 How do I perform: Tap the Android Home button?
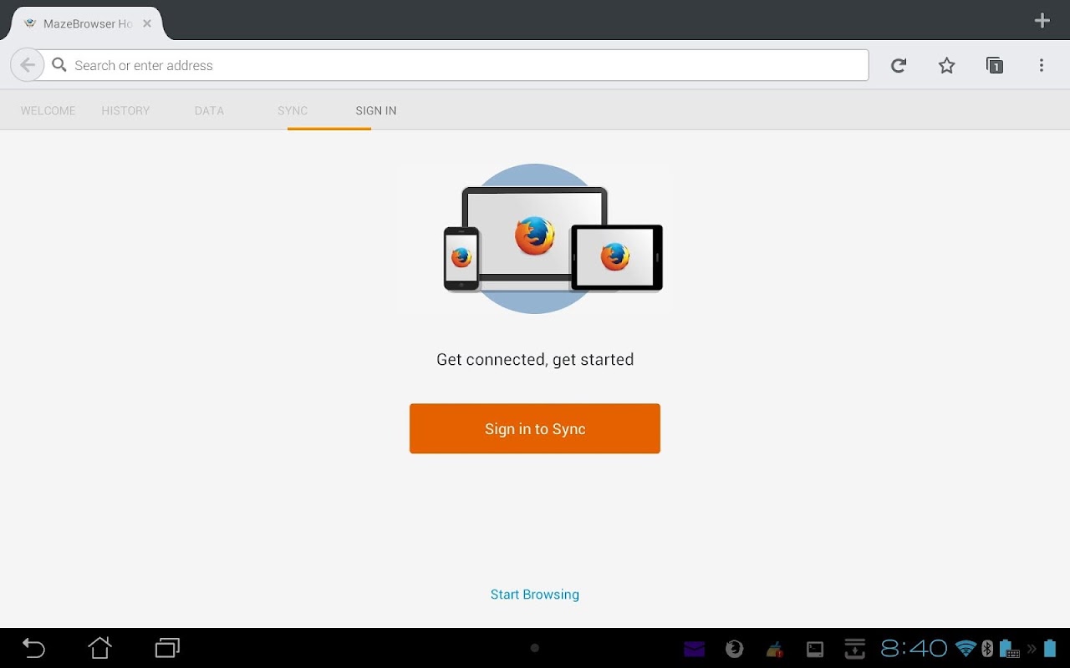point(99,647)
